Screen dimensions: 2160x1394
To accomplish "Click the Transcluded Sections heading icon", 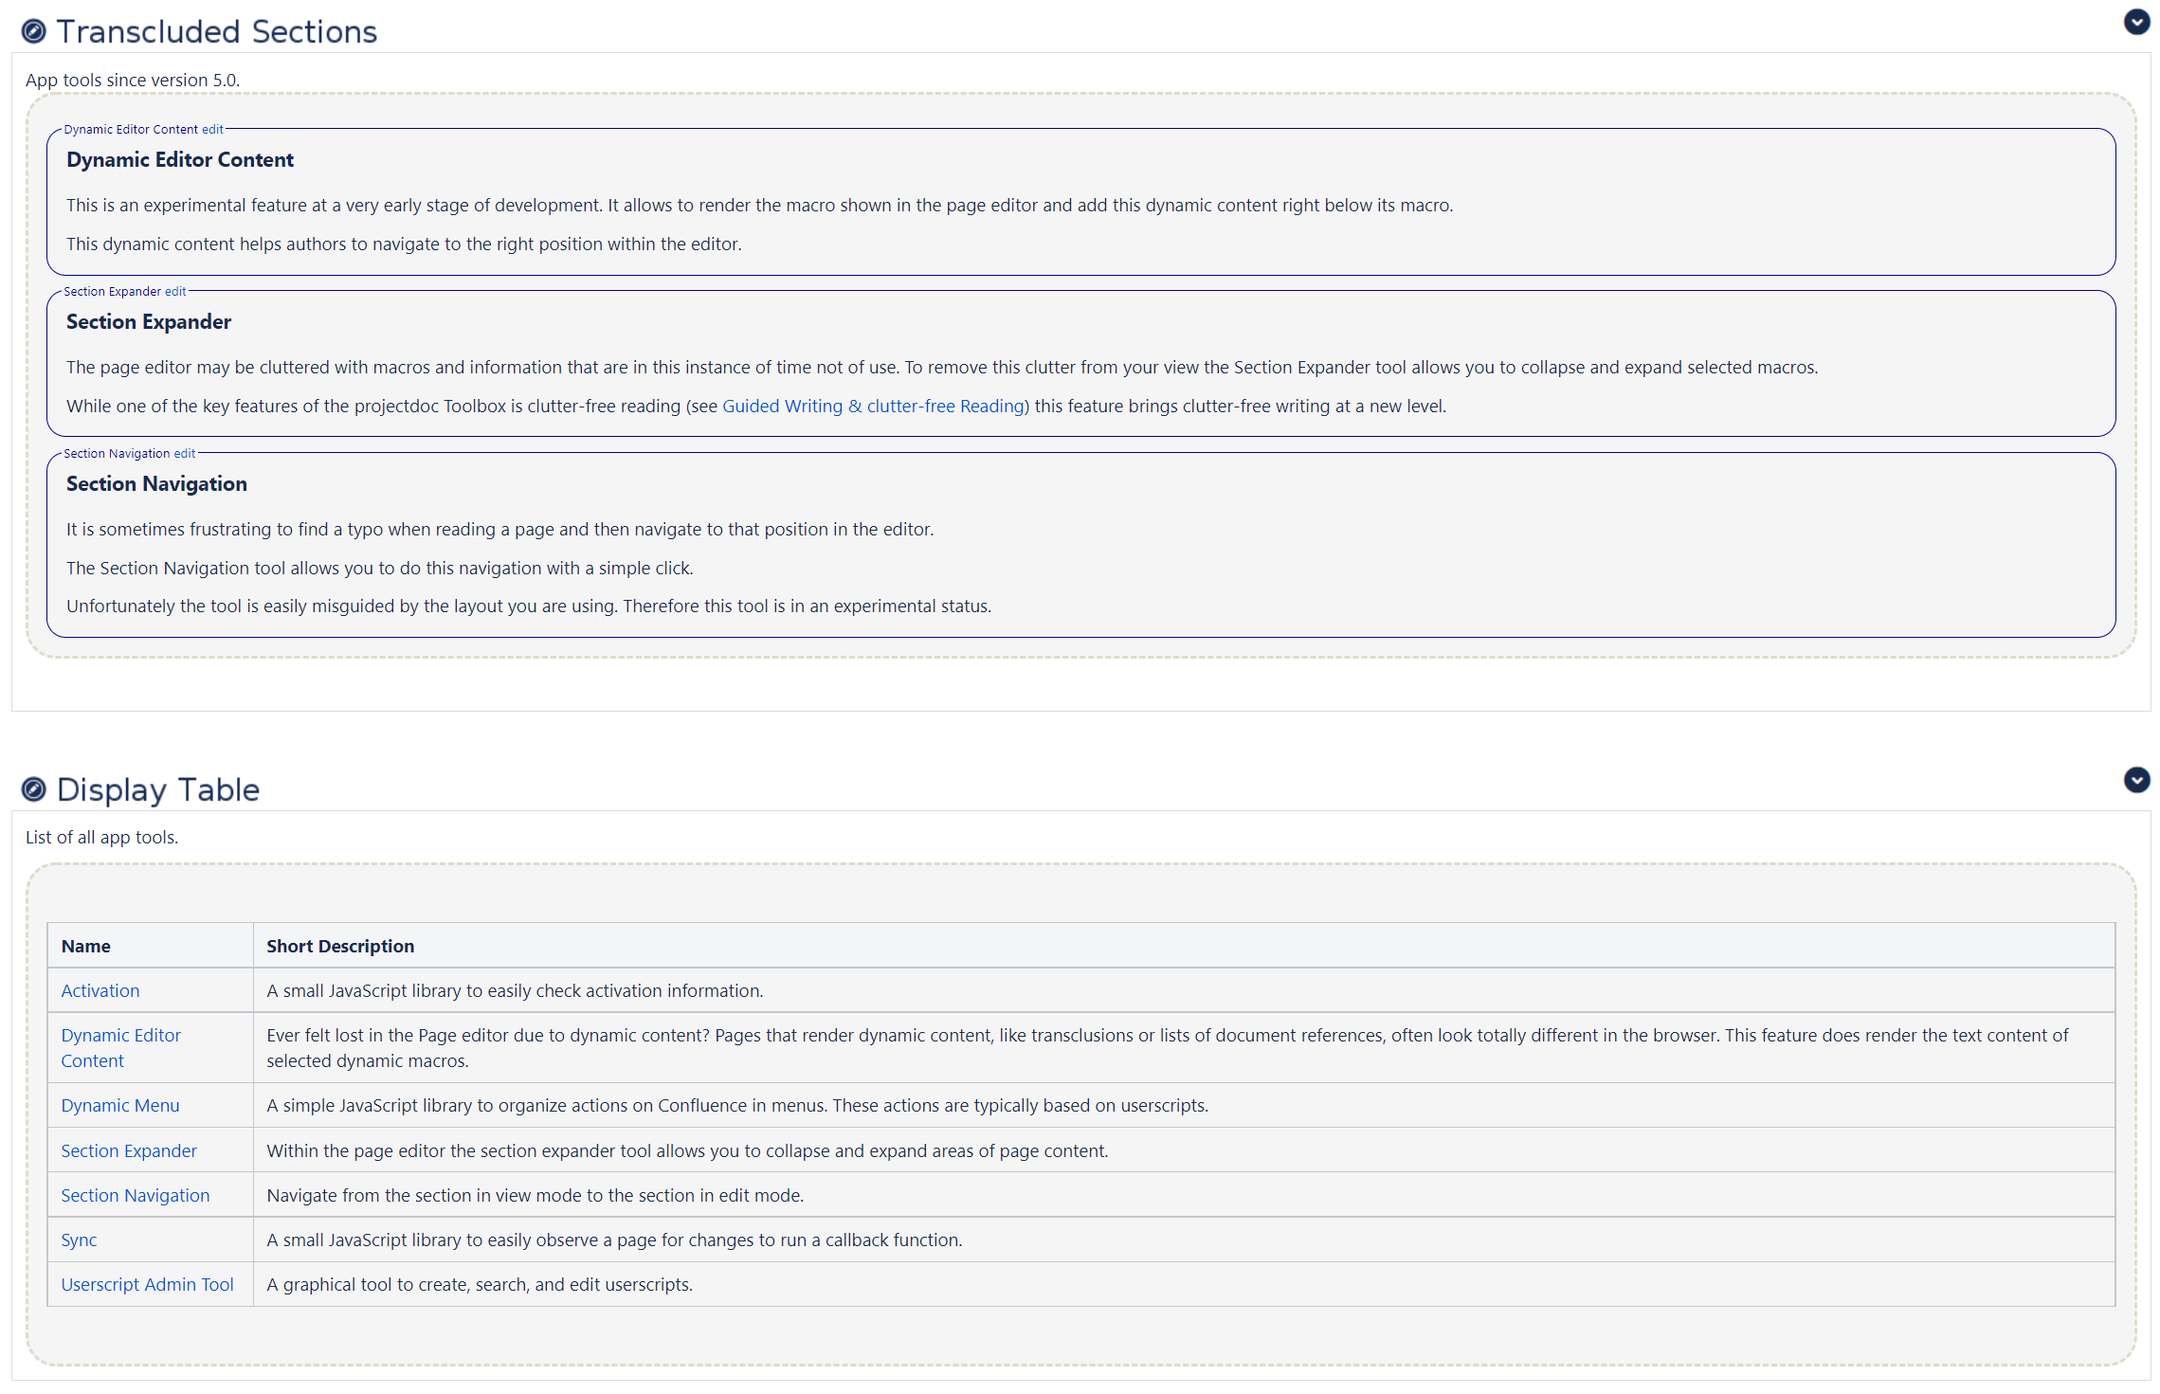I will point(33,32).
